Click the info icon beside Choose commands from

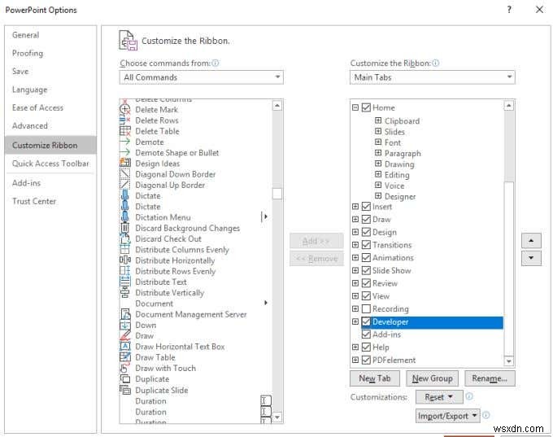point(216,63)
